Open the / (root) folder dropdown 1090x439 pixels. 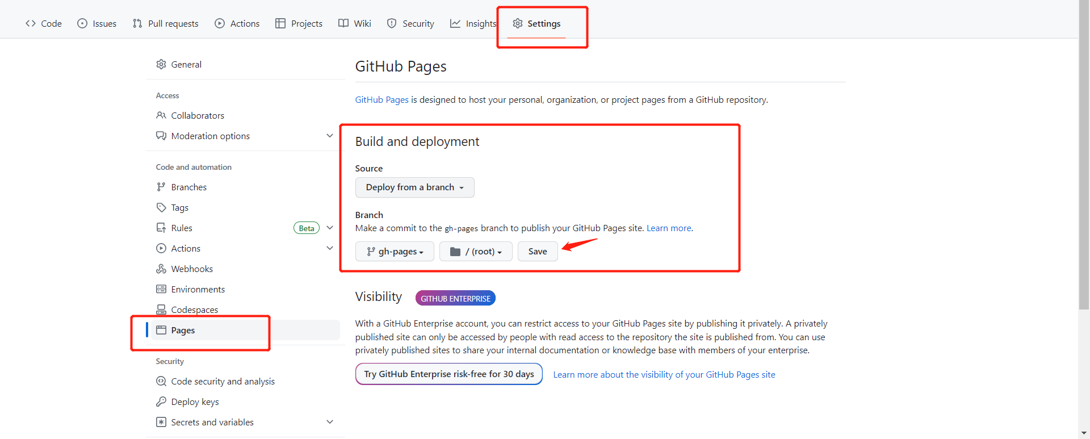point(476,252)
